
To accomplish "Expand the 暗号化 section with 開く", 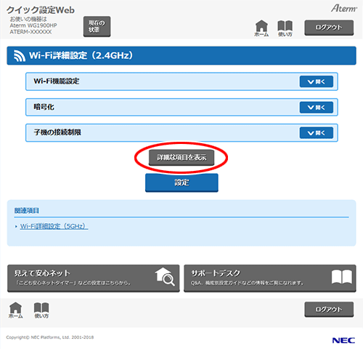I will point(317,108).
